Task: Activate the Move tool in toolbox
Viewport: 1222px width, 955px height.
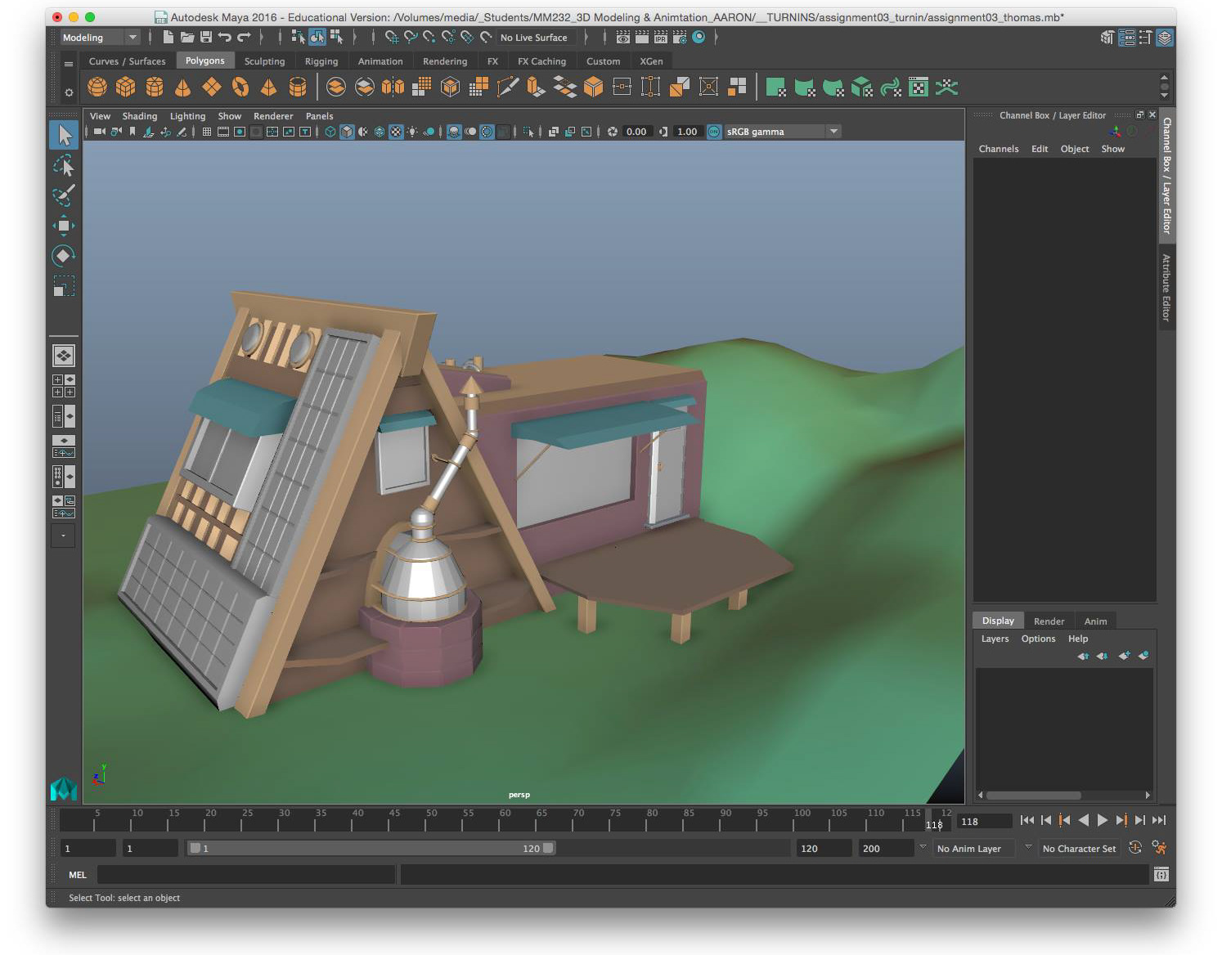Action: tap(64, 226)
